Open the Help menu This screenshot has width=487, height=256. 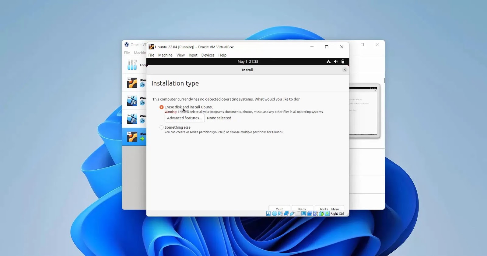coord(222,55)
